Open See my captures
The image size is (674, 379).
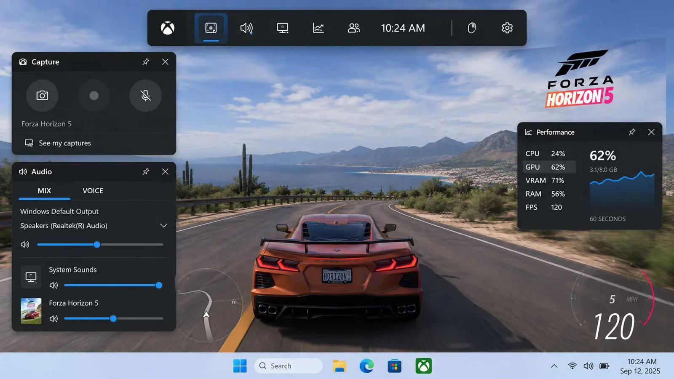(x=58, y=143)
